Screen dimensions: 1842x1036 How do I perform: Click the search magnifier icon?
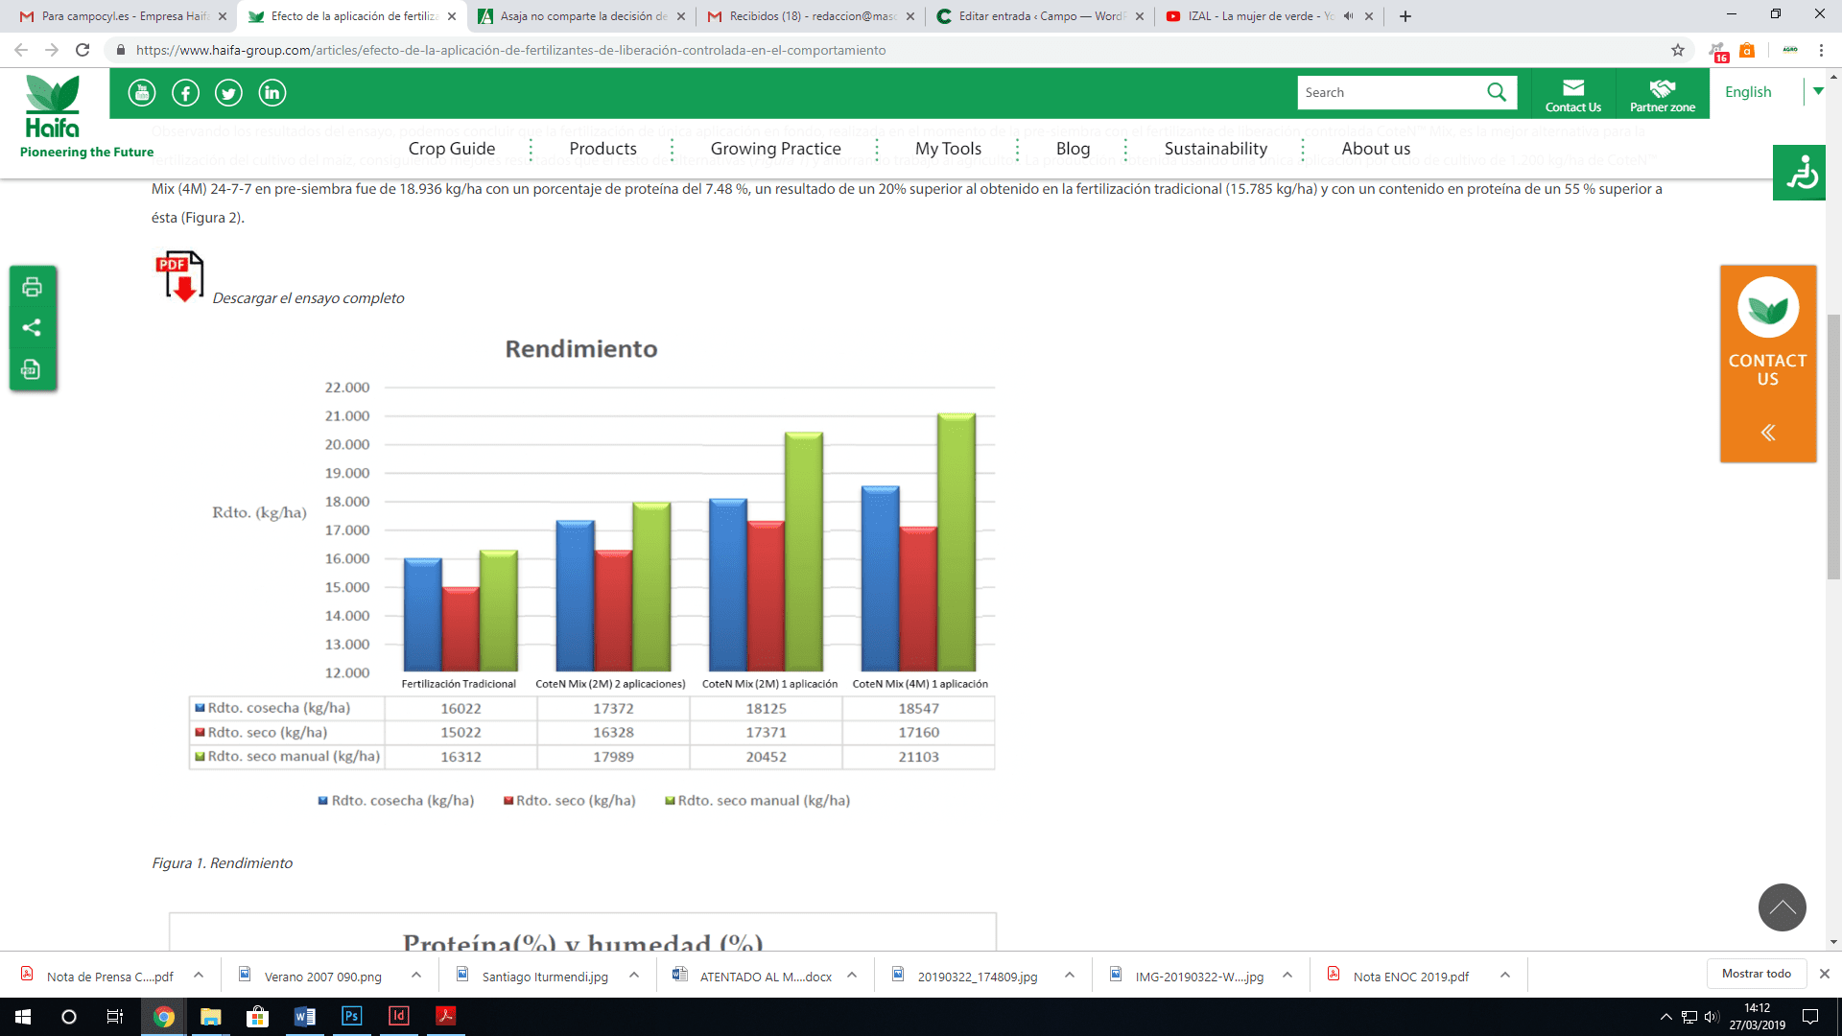pos(1496,92)
